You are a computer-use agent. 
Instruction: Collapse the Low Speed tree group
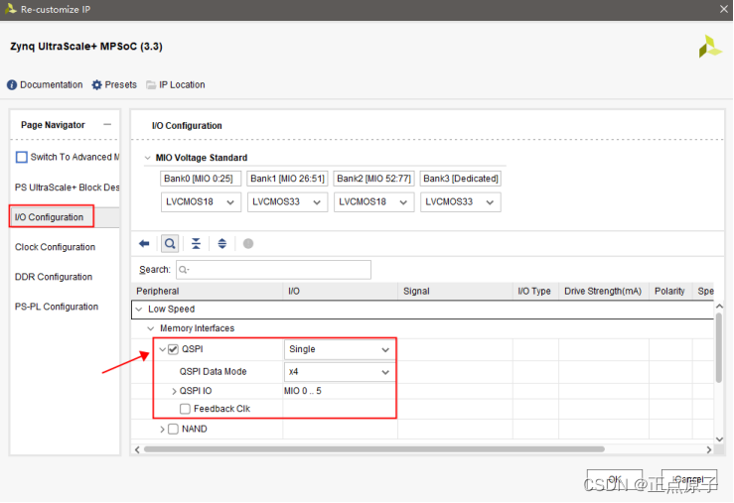tap(139, 309)
